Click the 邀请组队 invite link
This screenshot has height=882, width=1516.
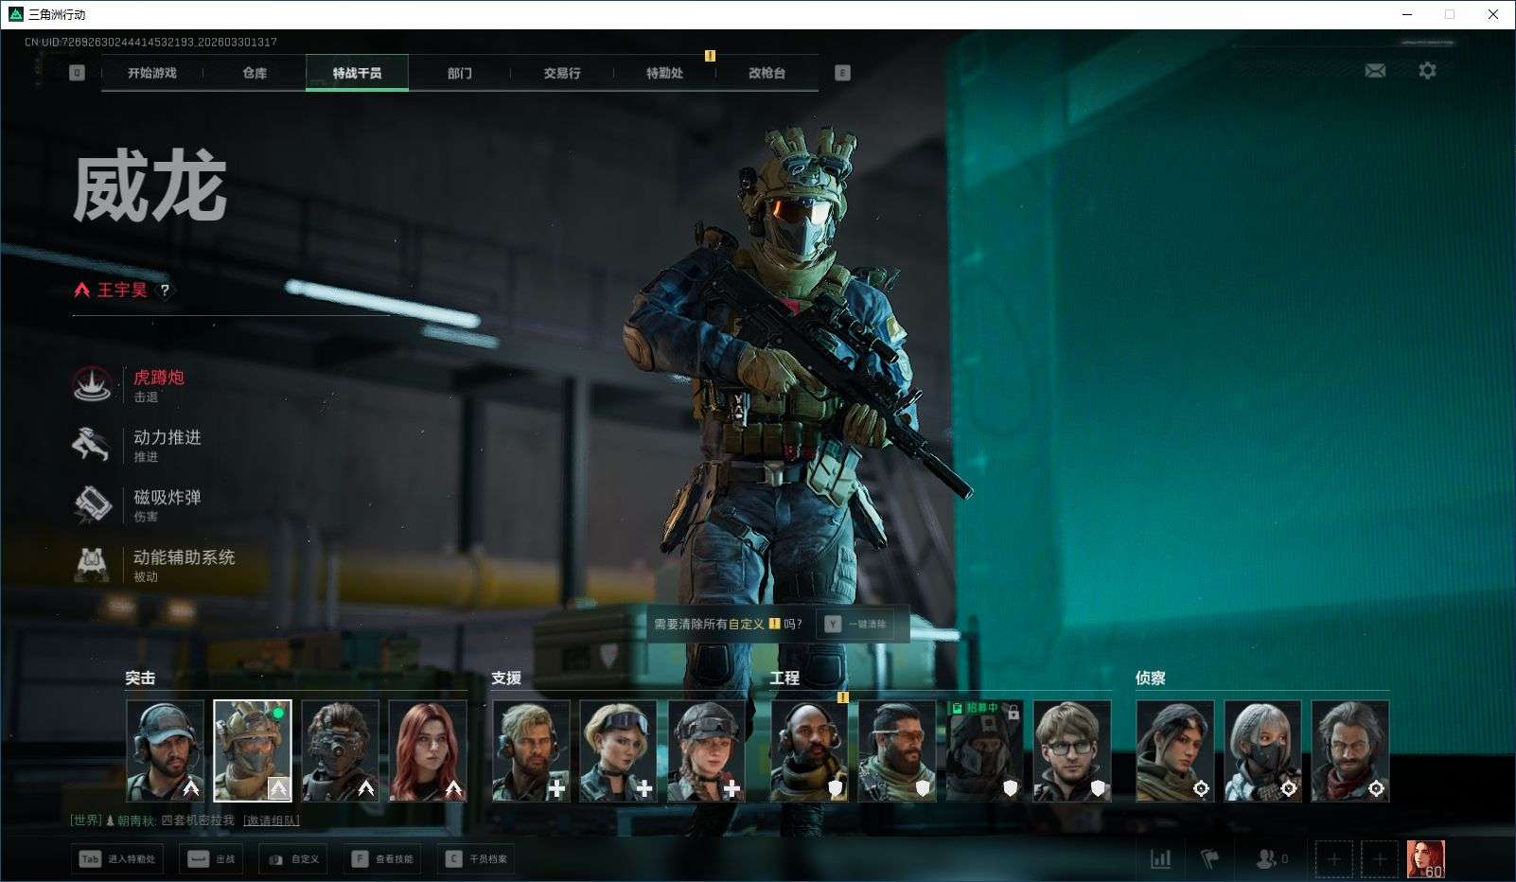click(272, 820)
